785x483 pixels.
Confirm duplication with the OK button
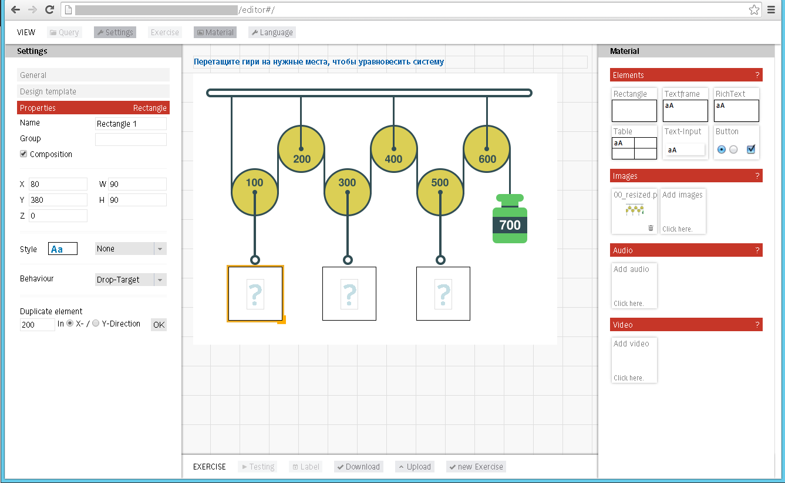(x=159, y=325)
